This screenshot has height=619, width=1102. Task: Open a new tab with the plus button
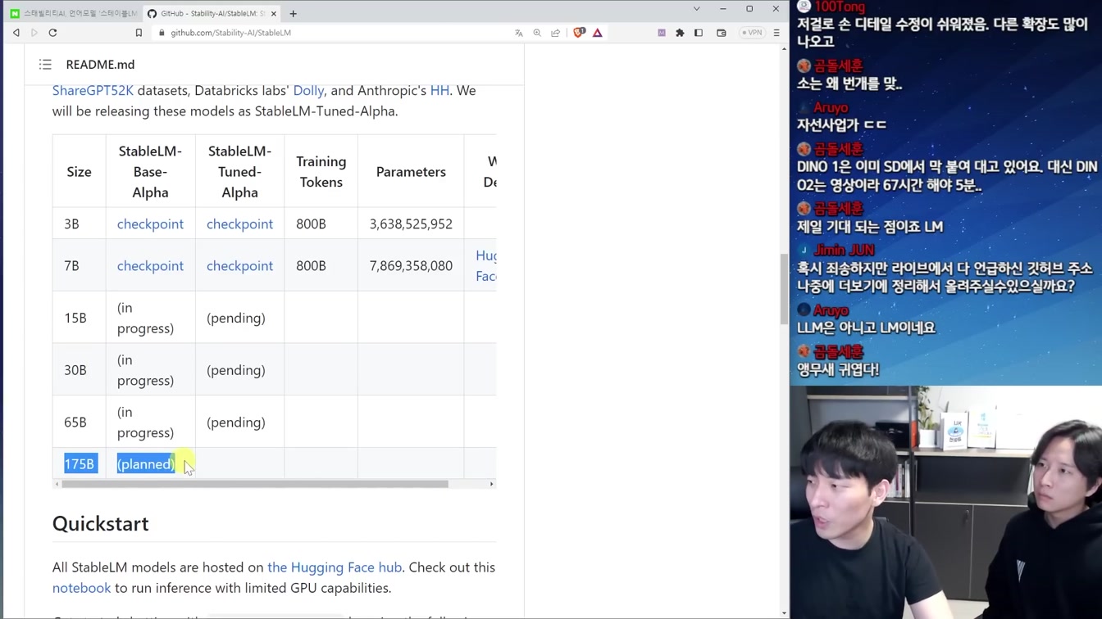(293, 13)
